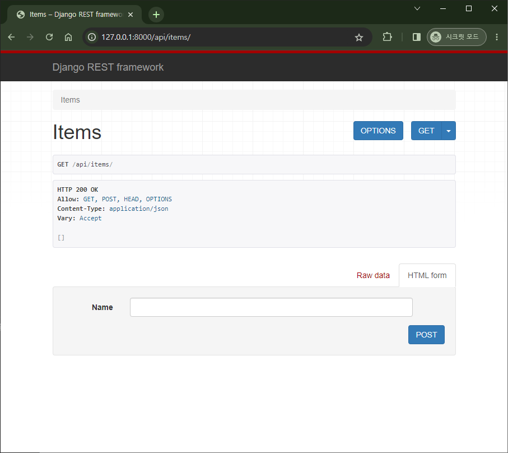The height and width of the screenshot is (453, 508).
Task: Open the extensions puzzle icon
Action: click(387, 37)
